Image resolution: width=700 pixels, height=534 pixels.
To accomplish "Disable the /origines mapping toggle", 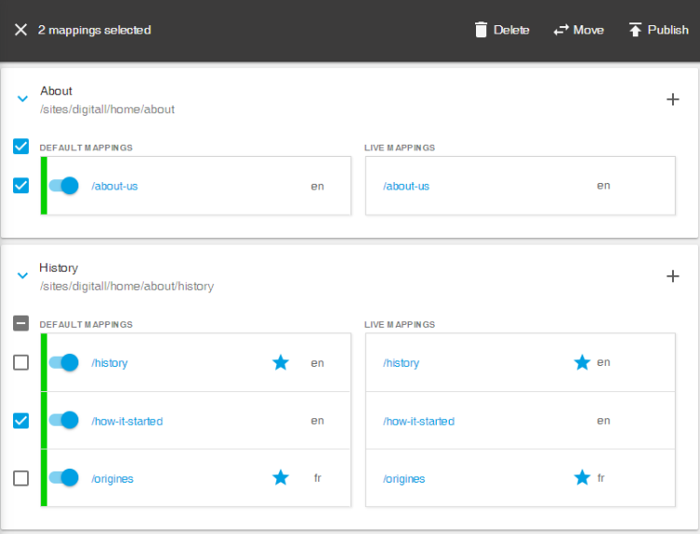I will coord(63,478).
